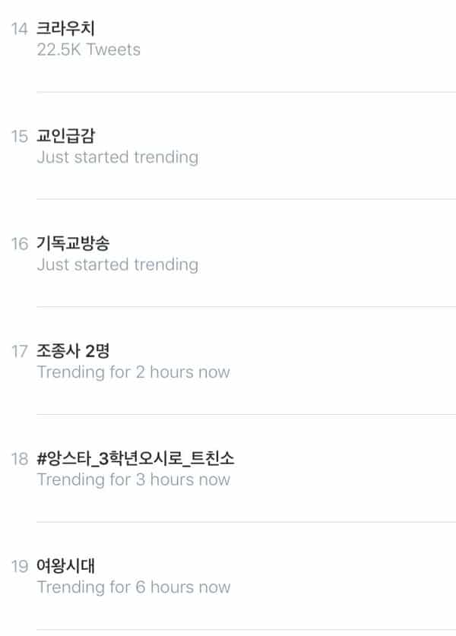The image size is (456, 636).
Task: Open the 조종사 2명 trend
Action: pos(74,351)
